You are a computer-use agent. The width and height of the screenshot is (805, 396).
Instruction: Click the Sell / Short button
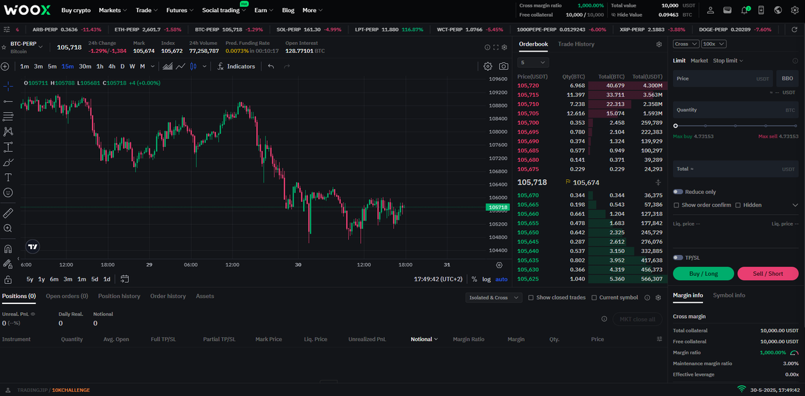coord(768,273)
